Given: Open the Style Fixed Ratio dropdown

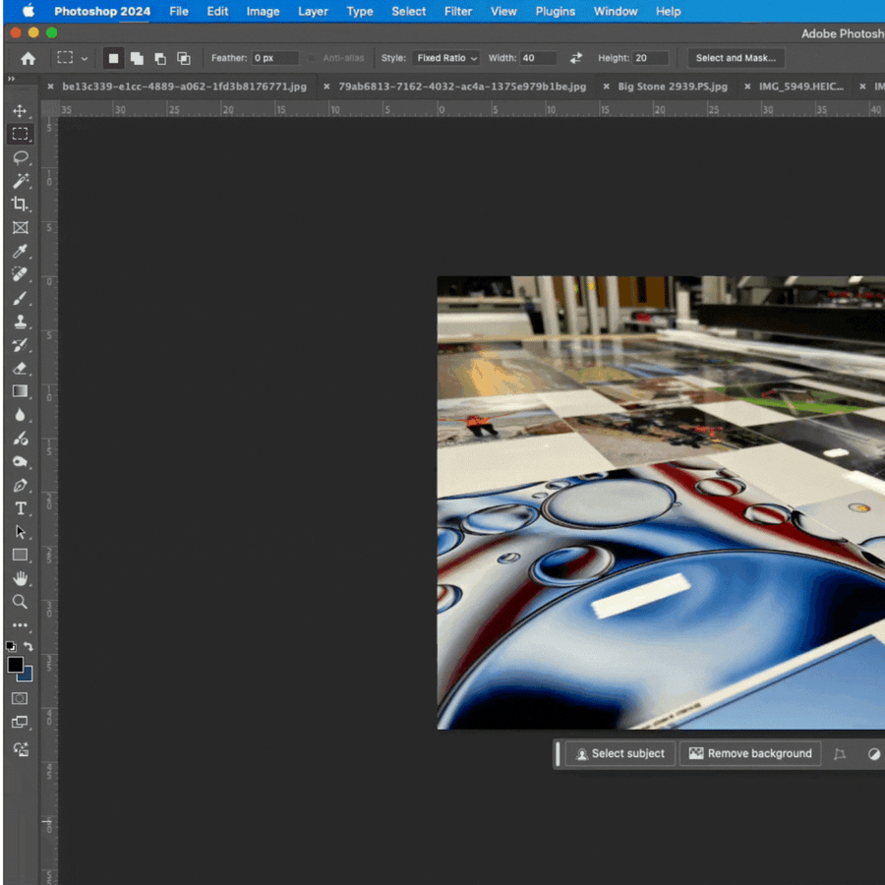Looking at the screenshot, I should coord(445,58).
